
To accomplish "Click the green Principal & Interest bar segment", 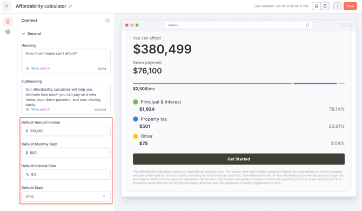I will [212, 84].
